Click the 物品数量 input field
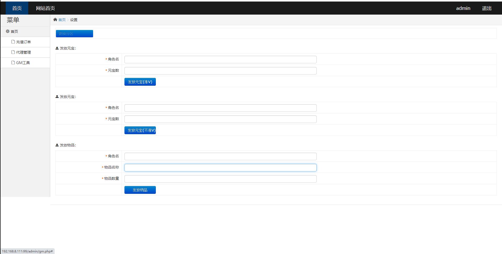 (x=220, y=179)
